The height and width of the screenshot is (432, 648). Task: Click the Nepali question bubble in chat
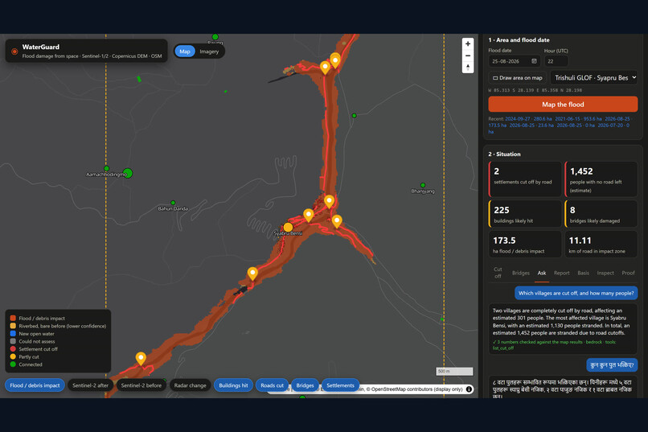point(612,365)
